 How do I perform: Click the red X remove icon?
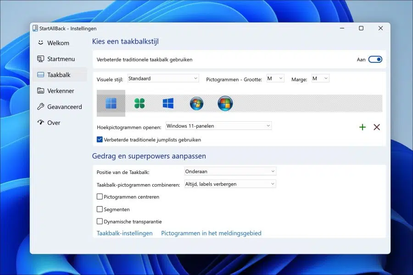377,127
